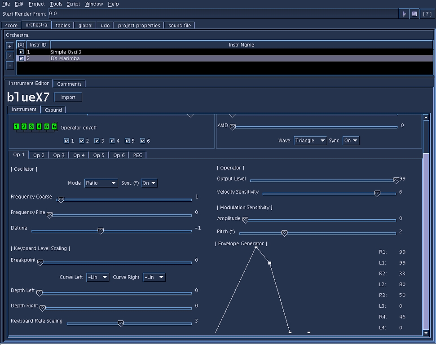Click the Detune slider handle

[x=101, y=231]
